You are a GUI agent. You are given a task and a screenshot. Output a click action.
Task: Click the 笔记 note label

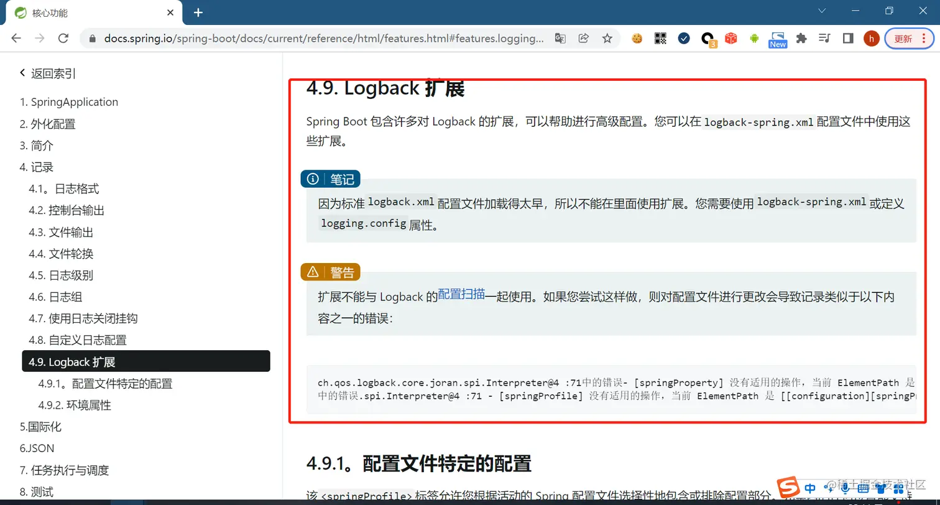point(330,179)
